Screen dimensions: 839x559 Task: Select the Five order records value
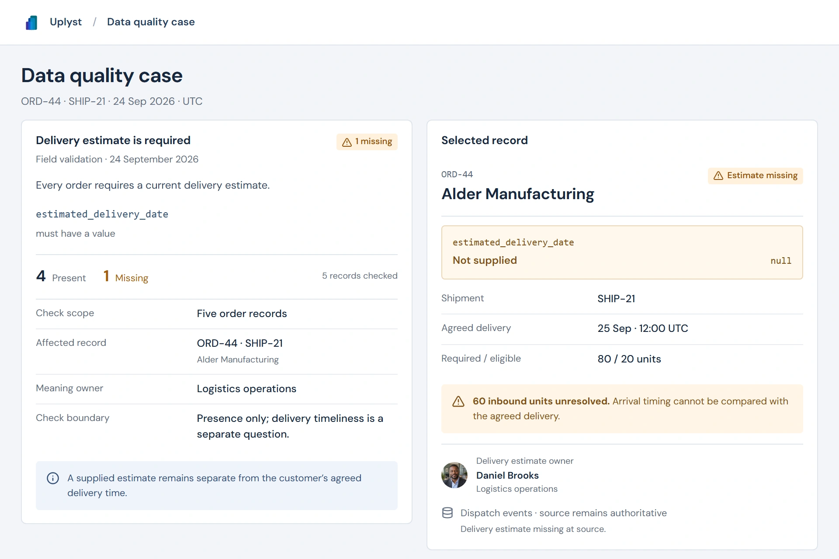(242, 314)
